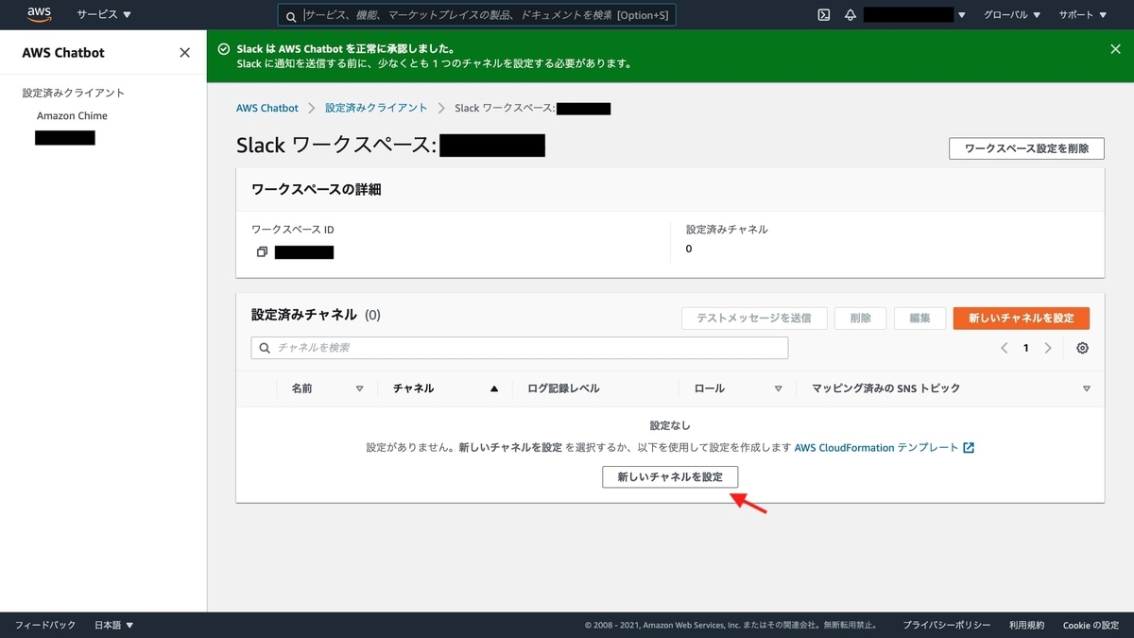This screenshot has width=1134, height=638.
Task: Open the 日本語 language selector
Action: click(x=114, y=626)
